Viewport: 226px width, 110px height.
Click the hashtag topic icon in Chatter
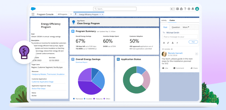tap(177, 43)
